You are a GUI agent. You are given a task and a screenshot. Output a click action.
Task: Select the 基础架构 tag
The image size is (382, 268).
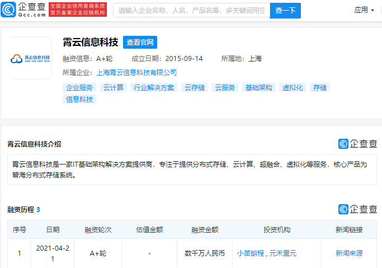pyautogui.click(x=259, y=87)
